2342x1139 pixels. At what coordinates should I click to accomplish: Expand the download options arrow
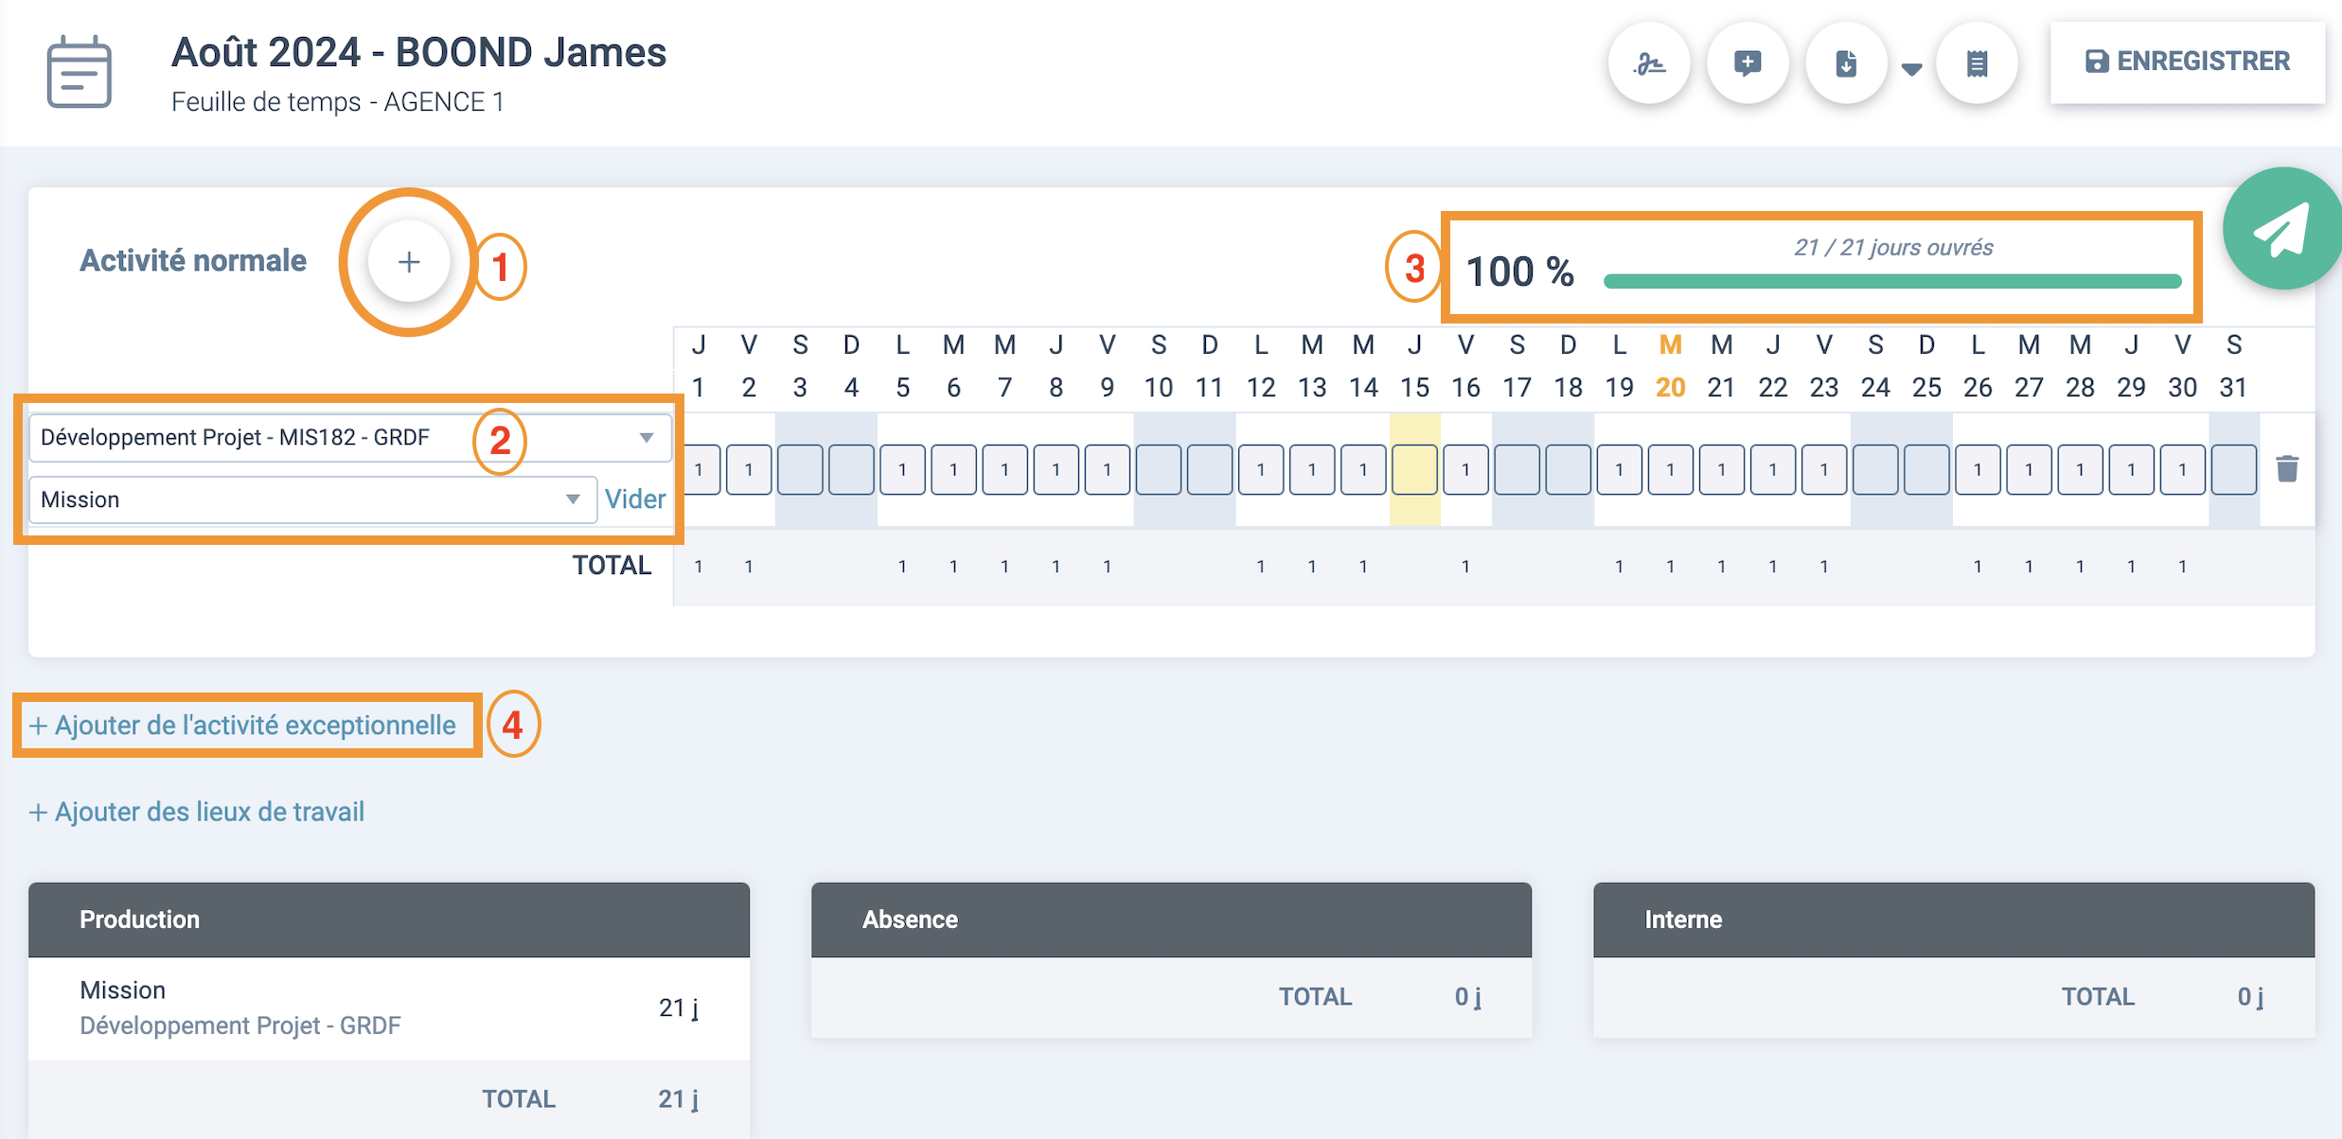pyautogui.click(x=1911, y=68)
